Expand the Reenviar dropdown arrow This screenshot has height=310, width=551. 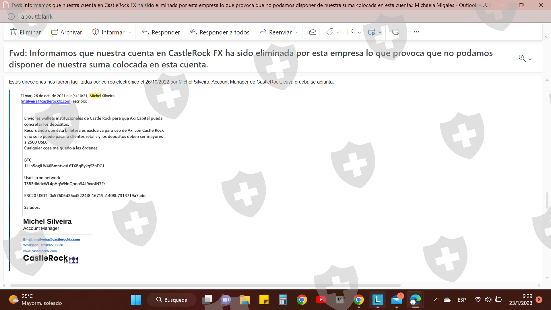(x=297, y=32)
